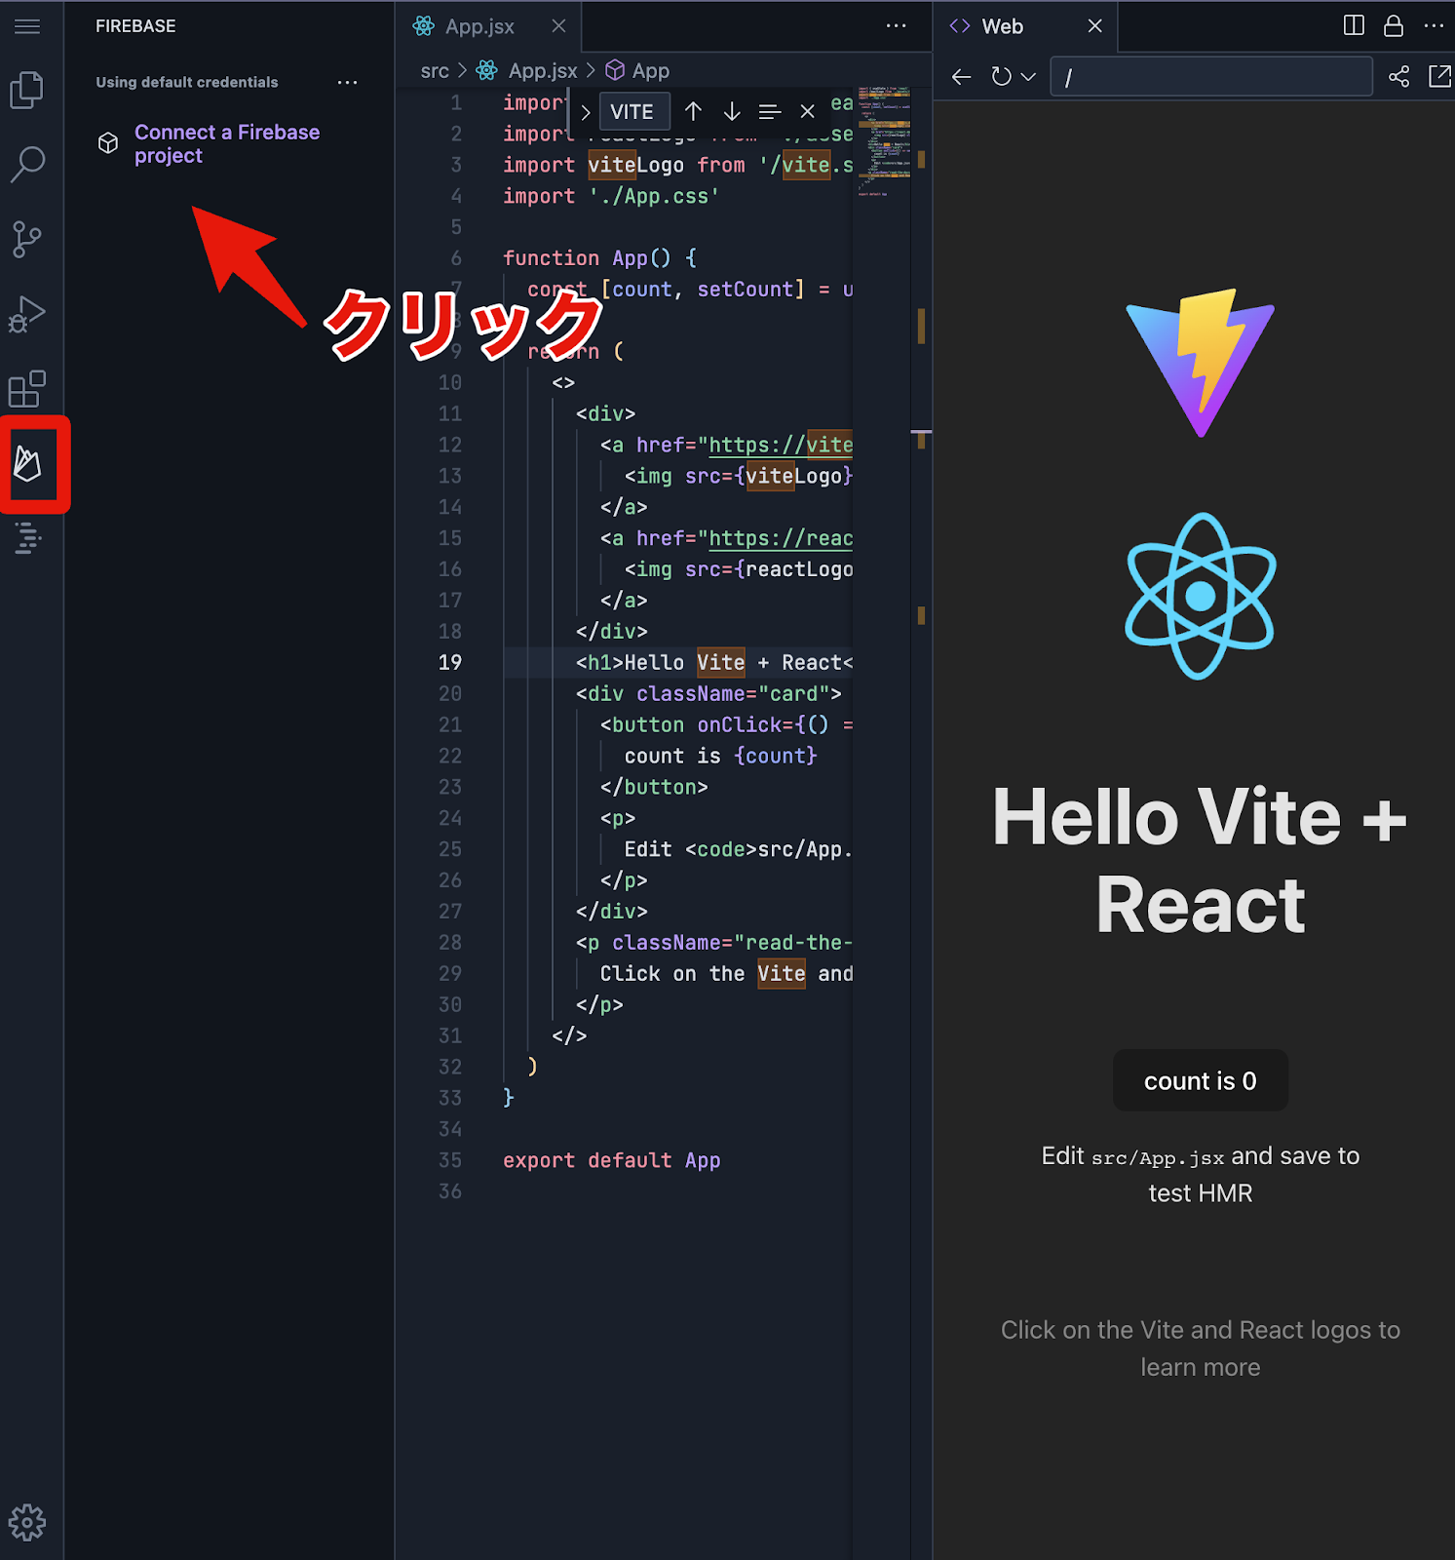Click line number 19 in gutter
1455x1560 pixels.
pos(450,663)
